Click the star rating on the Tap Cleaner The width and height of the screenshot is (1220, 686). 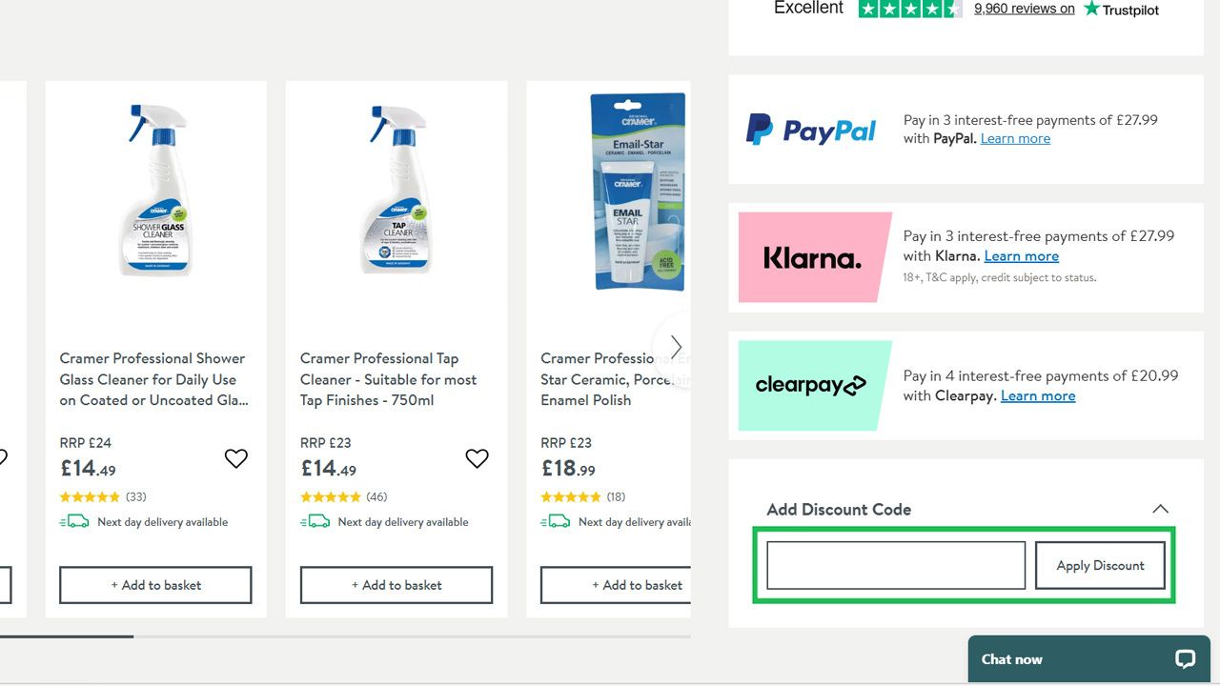[331, 496]
